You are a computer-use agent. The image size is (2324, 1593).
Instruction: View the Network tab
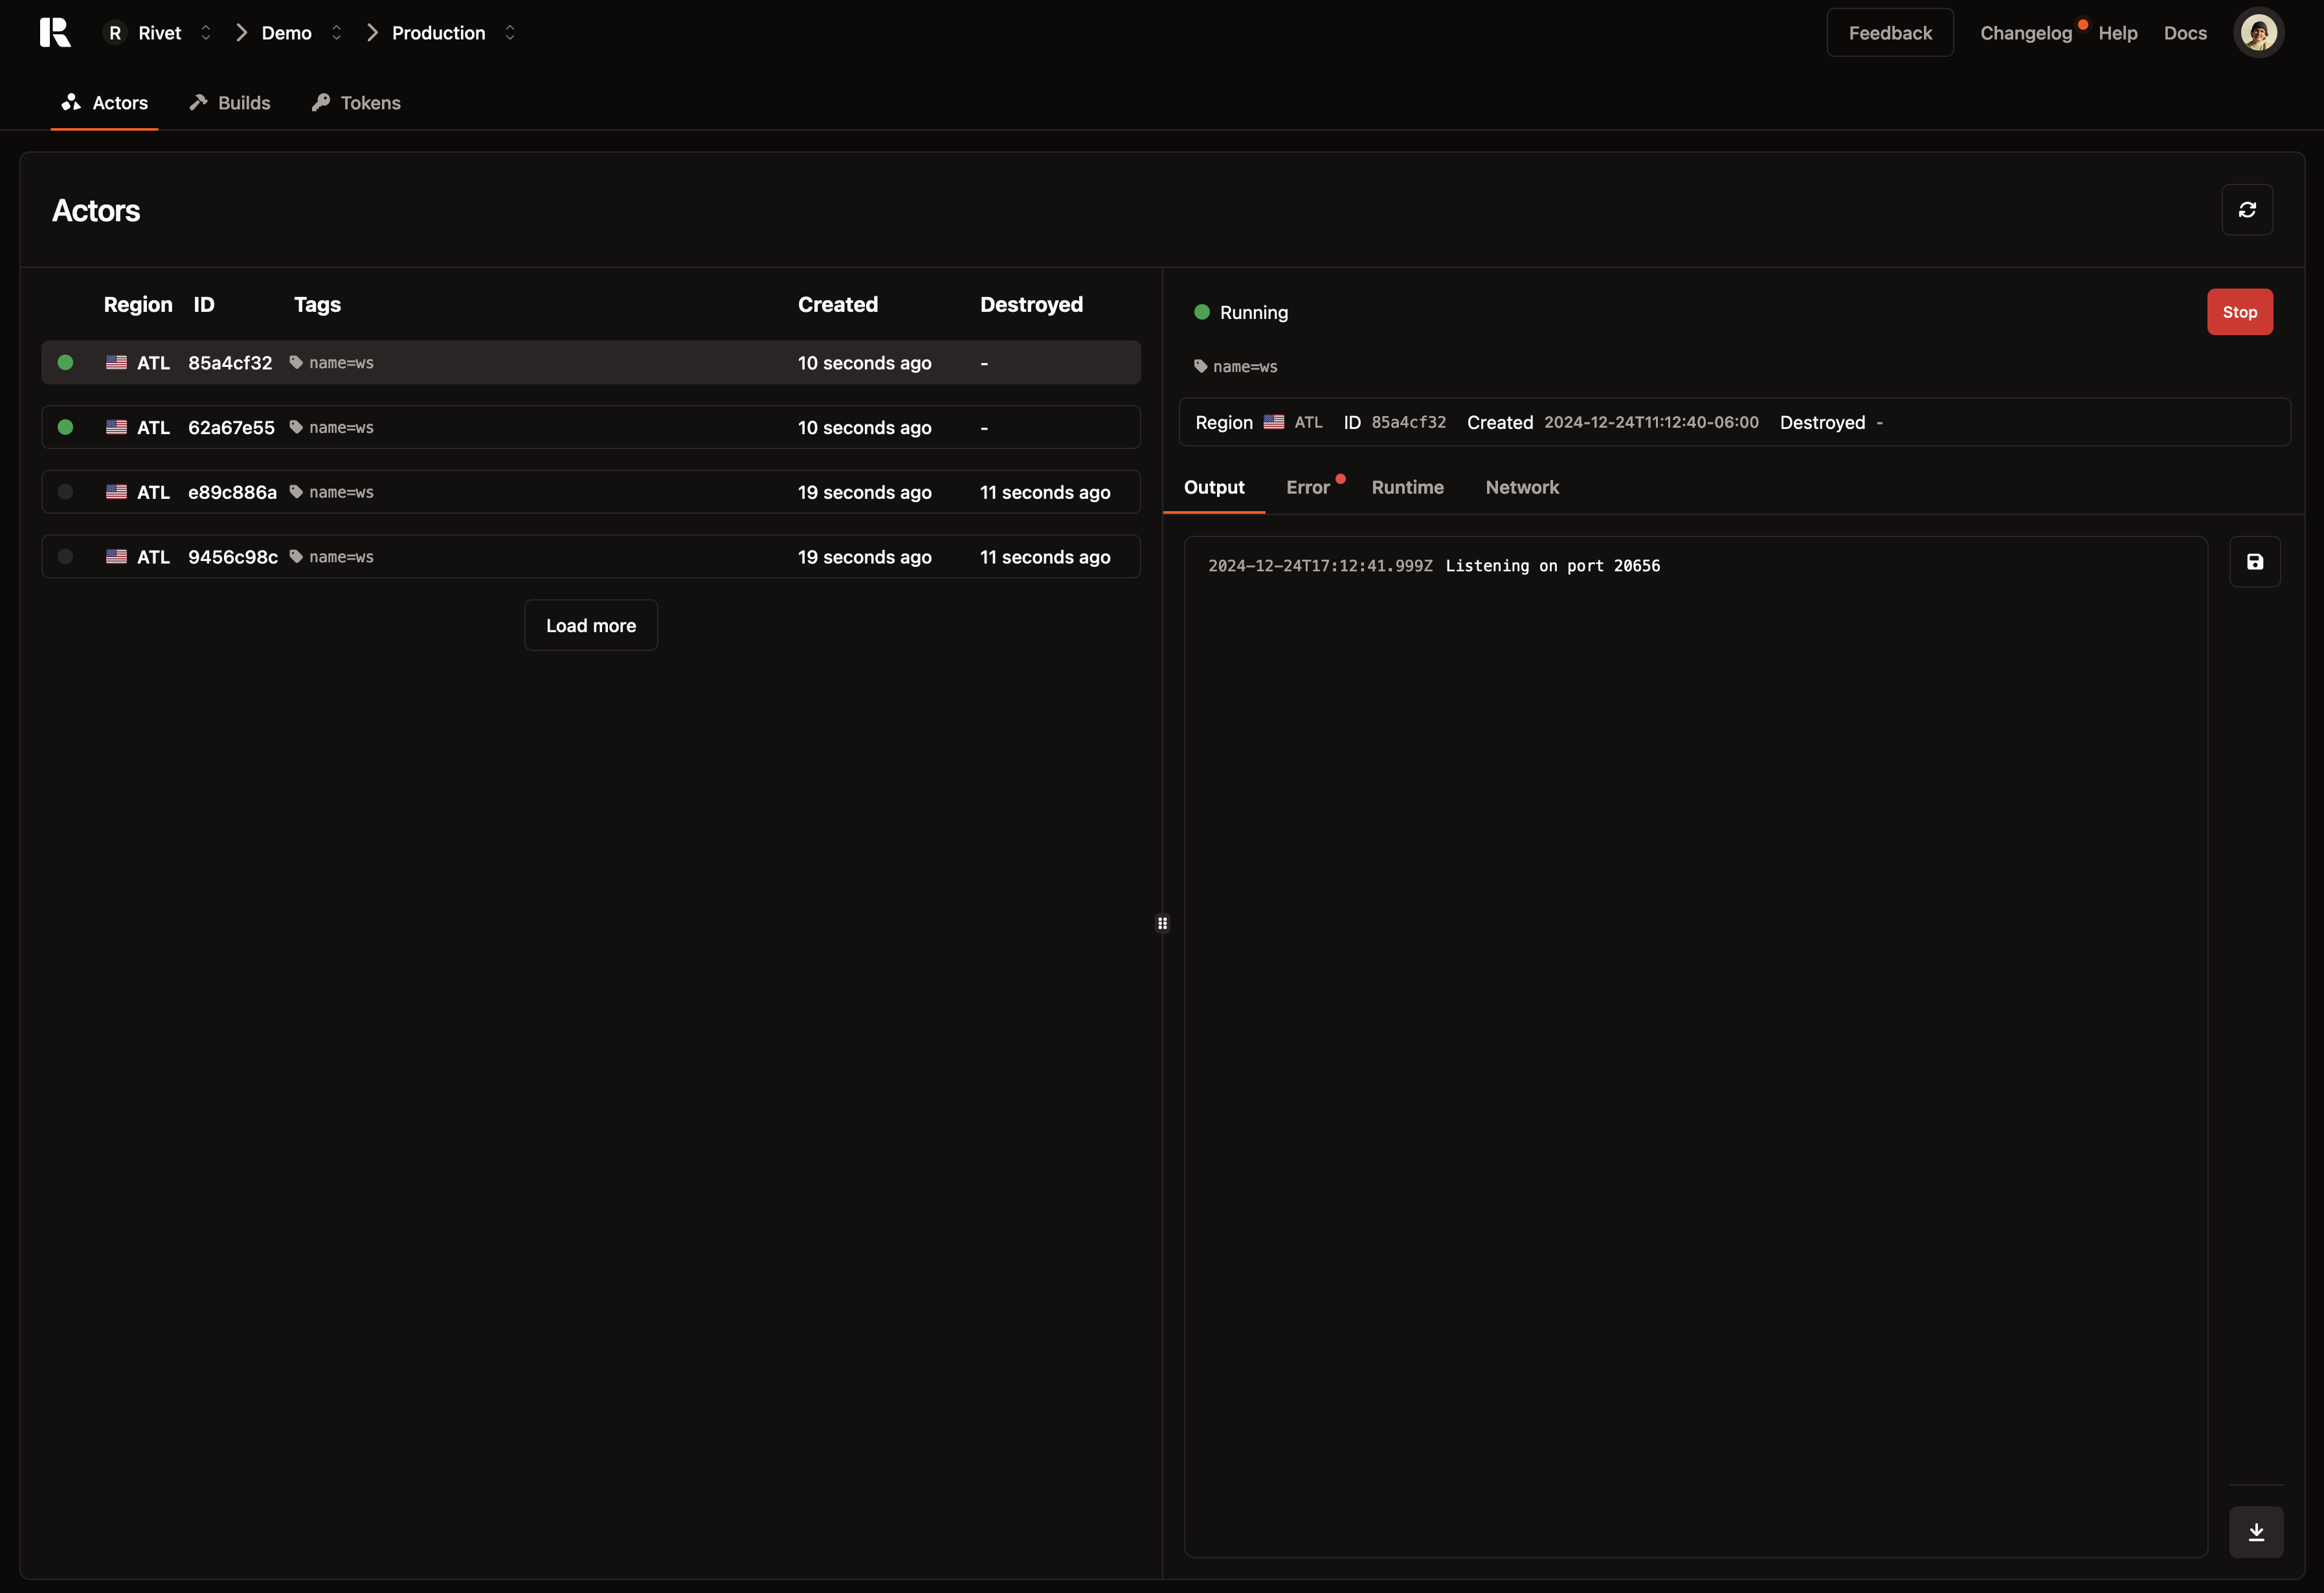[x=1521, y=488]
